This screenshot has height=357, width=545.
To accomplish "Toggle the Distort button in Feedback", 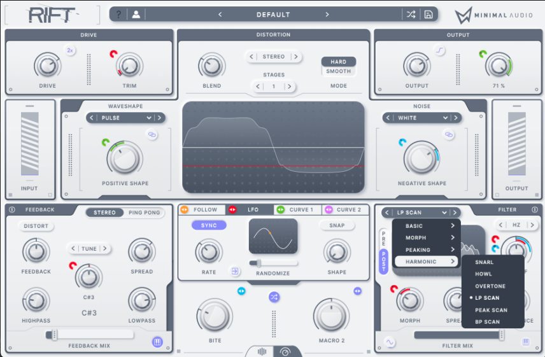I will coord(36,226).
